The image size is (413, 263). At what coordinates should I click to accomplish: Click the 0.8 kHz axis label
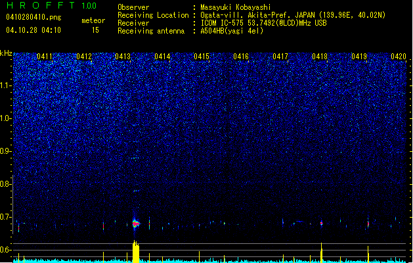pyautogui.click(x=5, y=184)
